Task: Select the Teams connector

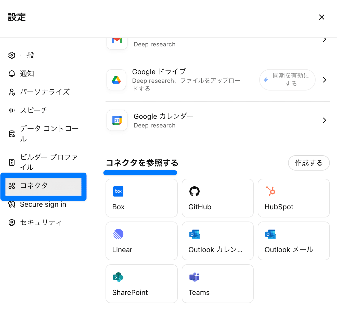Action: click(217, 284)
